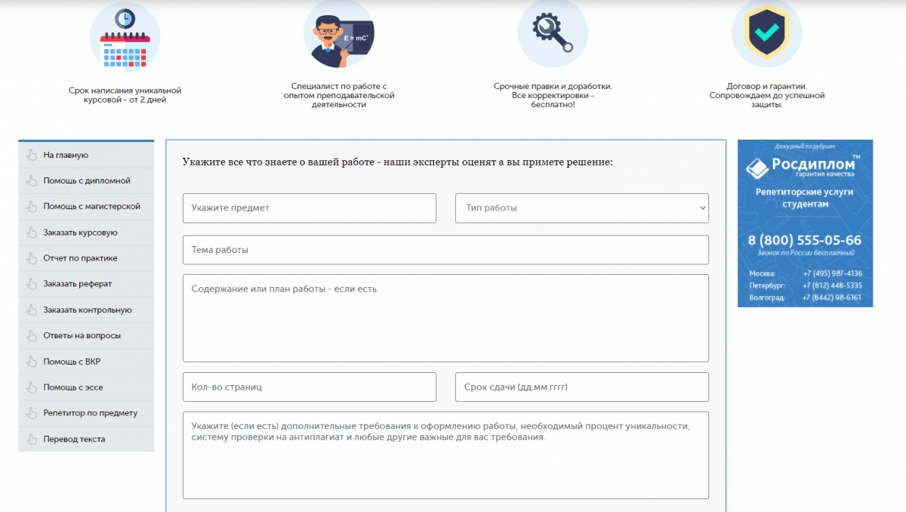Click the Срок сдачи date field
906x512 pixels.
pos(581,387)
